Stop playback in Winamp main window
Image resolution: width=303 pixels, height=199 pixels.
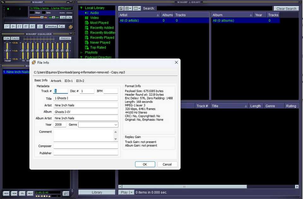[26, 26]
